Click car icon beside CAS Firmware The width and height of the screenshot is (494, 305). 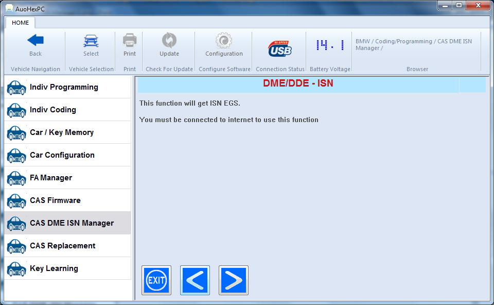pyautogui.click(x=16, y=201)
